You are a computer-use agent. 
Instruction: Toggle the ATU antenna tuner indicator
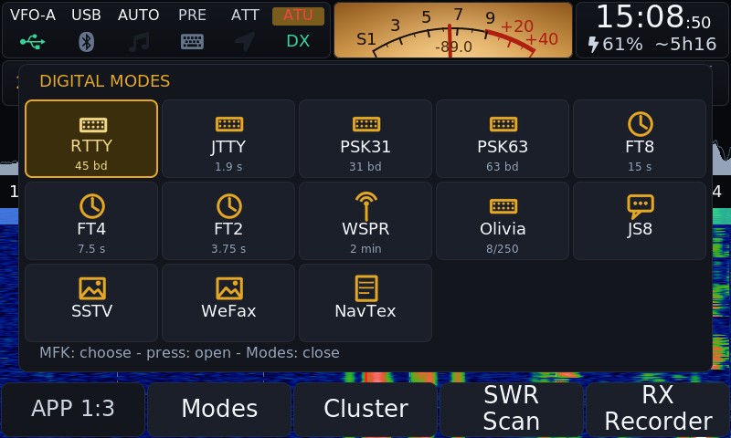click(299, 16)
